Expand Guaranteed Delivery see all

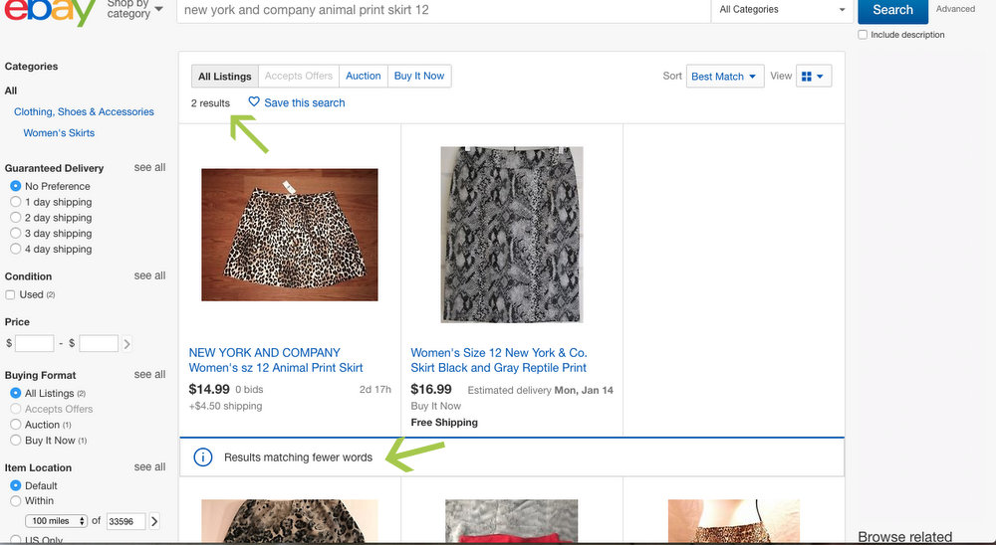click(149, 167)
